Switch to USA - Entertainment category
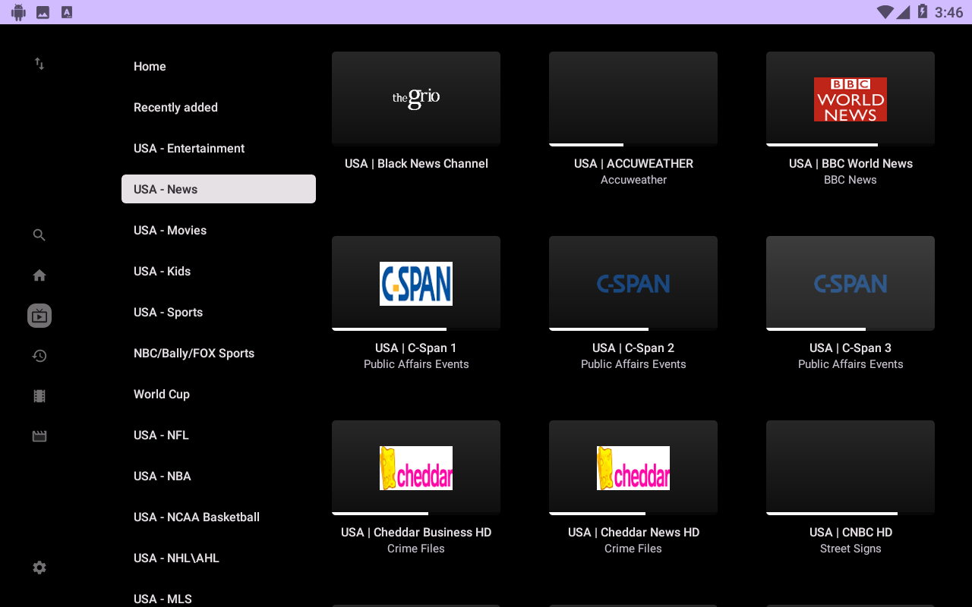 [189, 149]
